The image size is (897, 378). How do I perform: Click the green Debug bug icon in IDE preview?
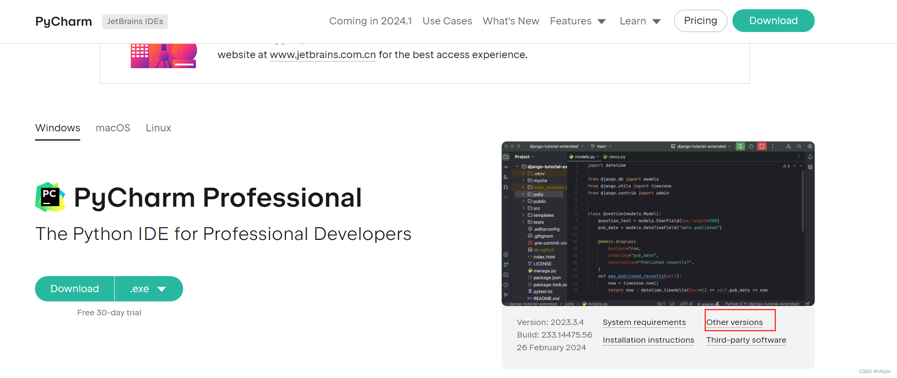point(751,146)
